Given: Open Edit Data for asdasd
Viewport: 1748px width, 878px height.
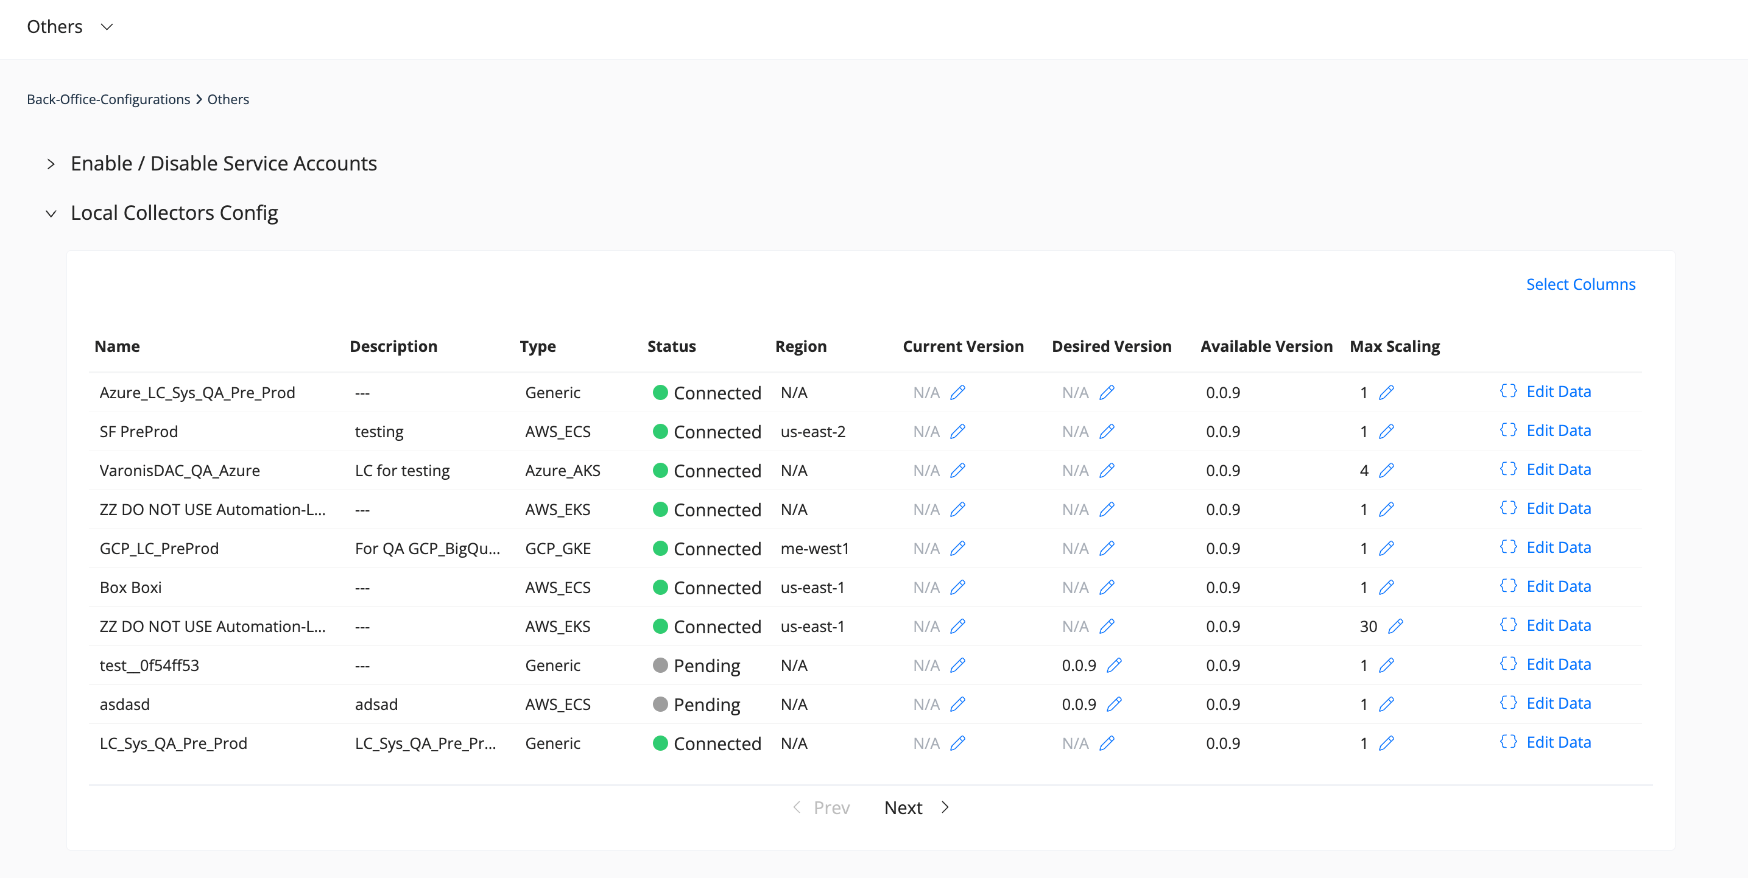Looking at the screenshot, I should tap(1545, 704).
